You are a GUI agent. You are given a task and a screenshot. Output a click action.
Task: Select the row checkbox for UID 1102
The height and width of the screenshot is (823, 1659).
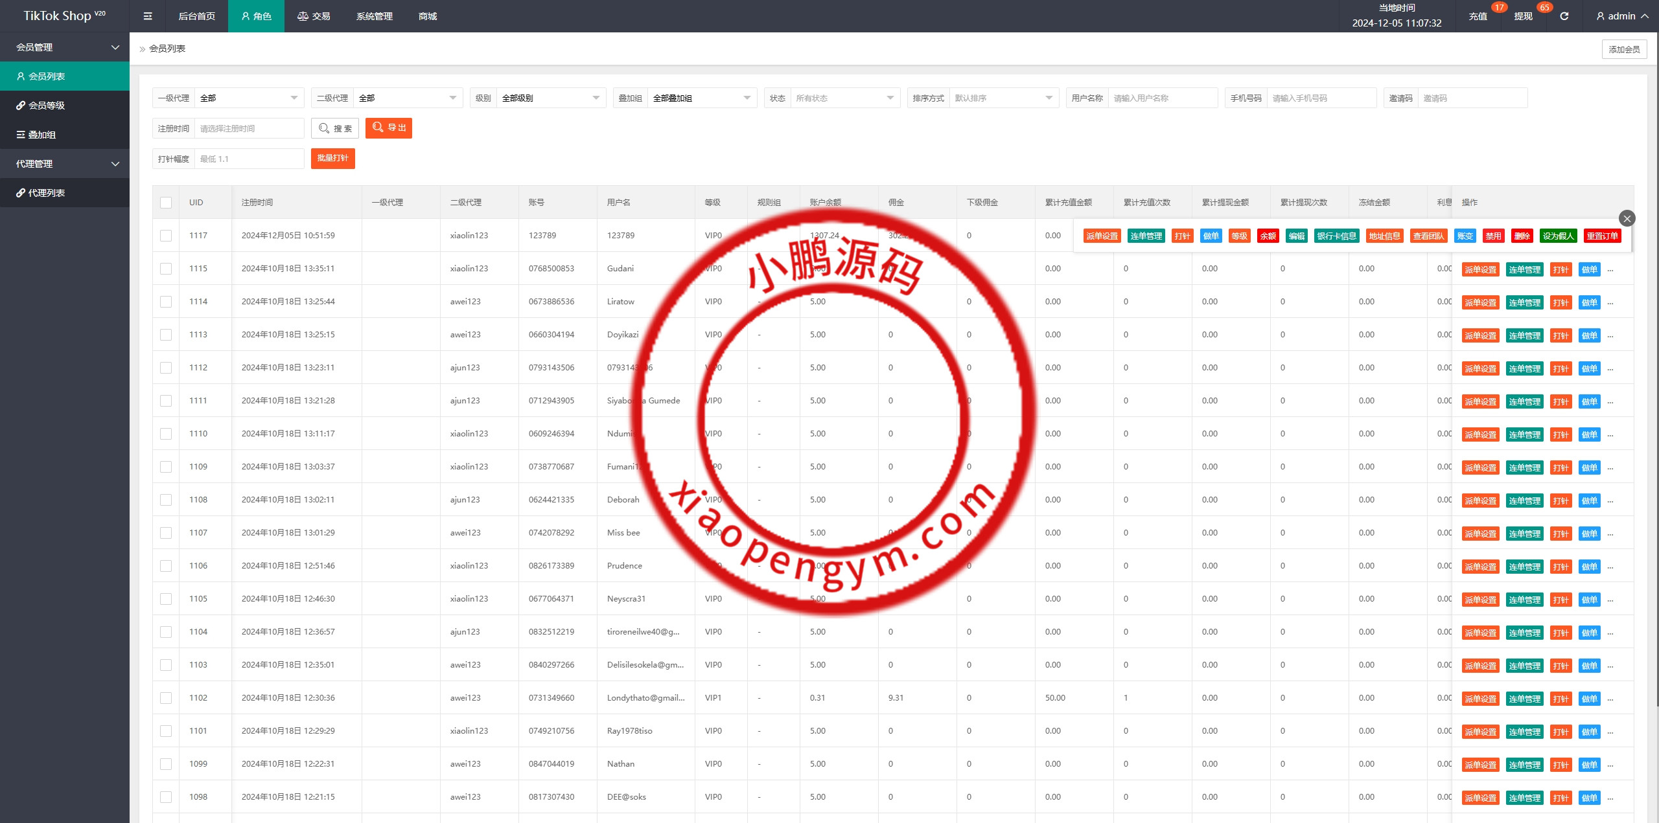pos(166,698)
